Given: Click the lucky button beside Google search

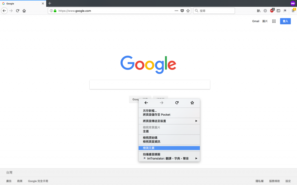Looking at the screenshot, I should point(160,97).
